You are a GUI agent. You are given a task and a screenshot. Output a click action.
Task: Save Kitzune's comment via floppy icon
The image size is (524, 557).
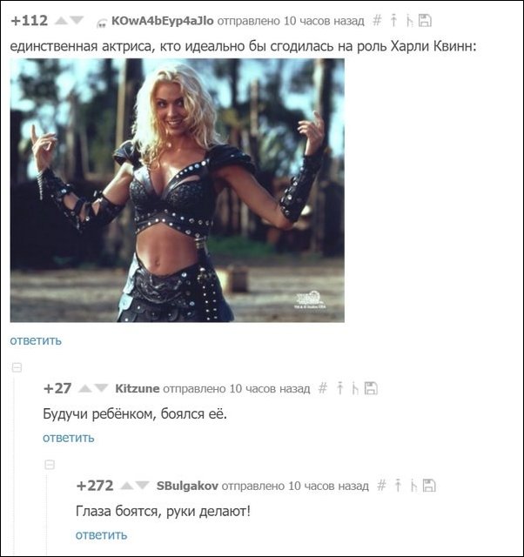(371, 388)
